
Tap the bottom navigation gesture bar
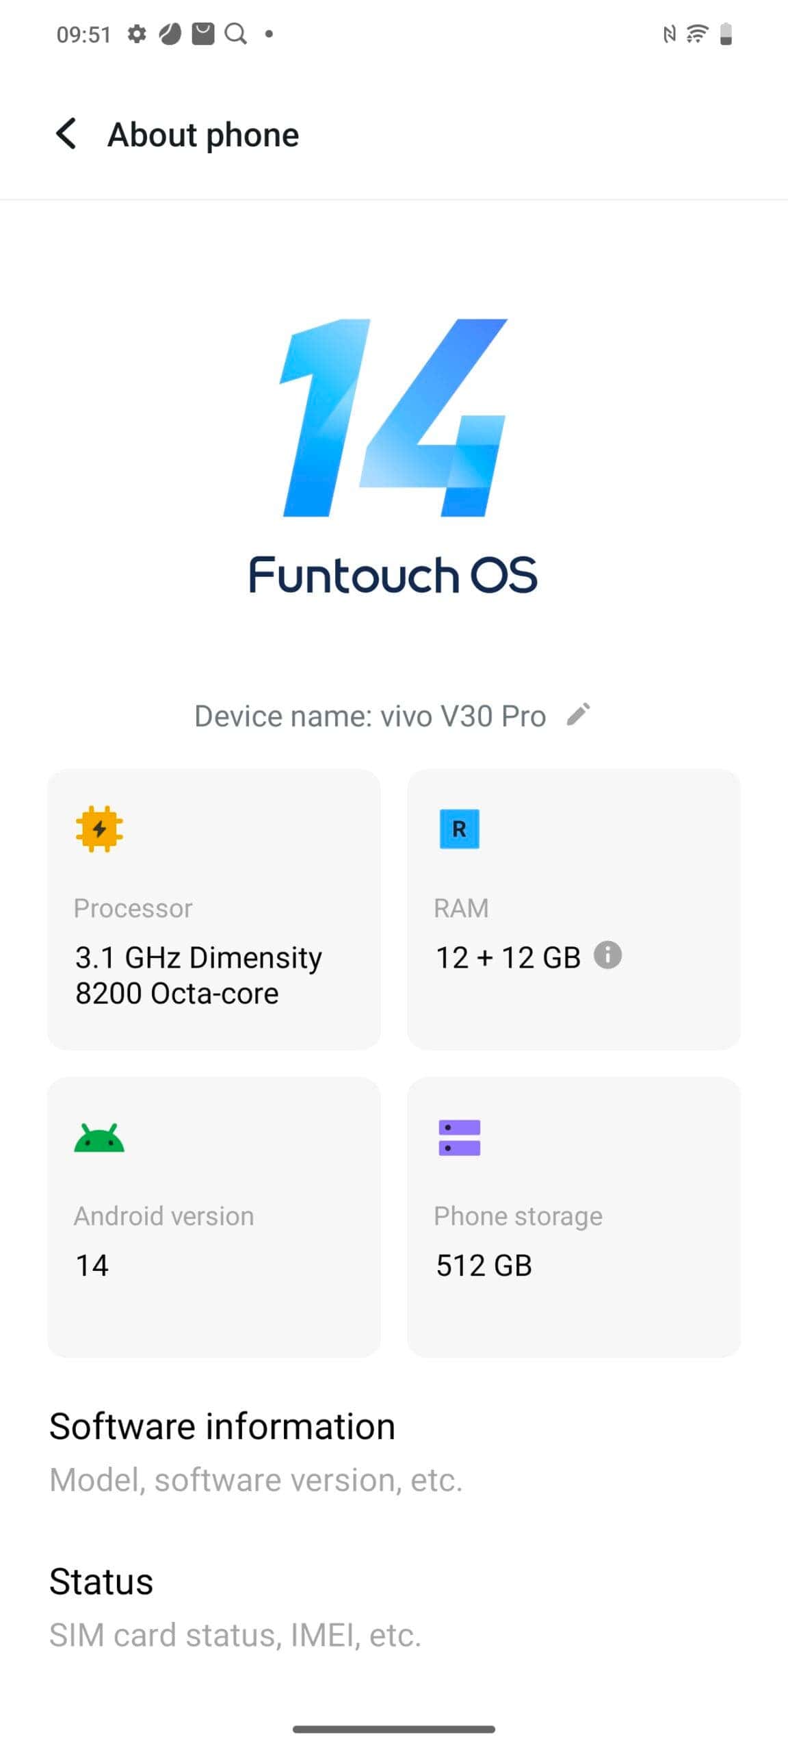point(394,1729)
